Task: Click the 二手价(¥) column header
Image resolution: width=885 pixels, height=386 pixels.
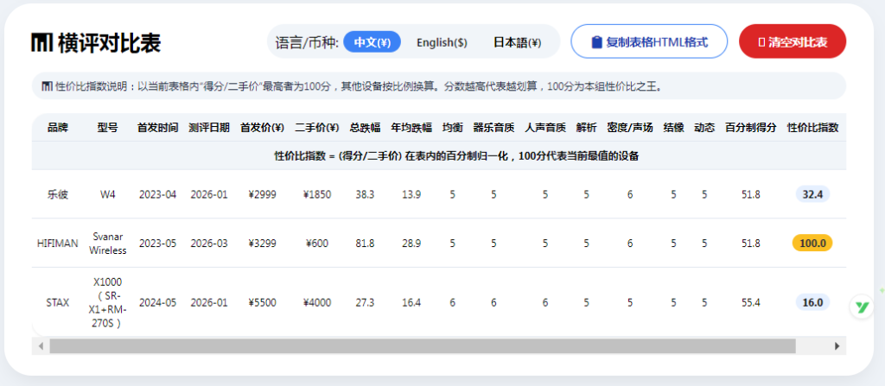Action: point(317,128)
